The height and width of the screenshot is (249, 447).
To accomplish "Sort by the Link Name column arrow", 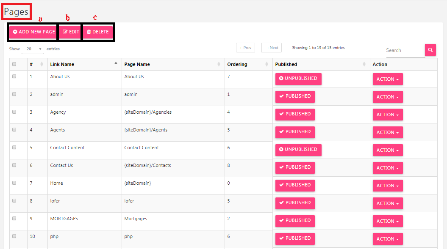I will click(116, 63).
